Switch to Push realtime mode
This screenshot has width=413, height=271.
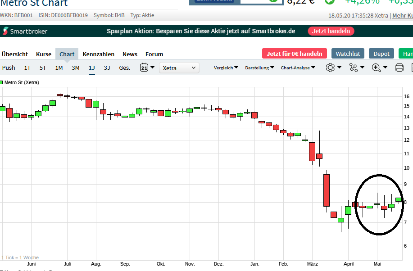tap(9, 68)
